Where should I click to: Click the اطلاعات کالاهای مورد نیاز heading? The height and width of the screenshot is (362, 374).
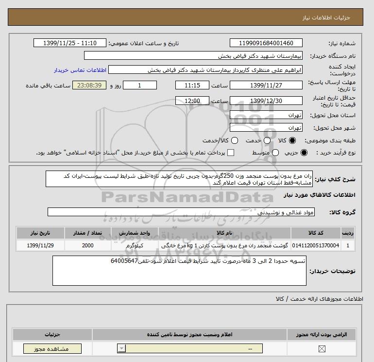(320, 195)
